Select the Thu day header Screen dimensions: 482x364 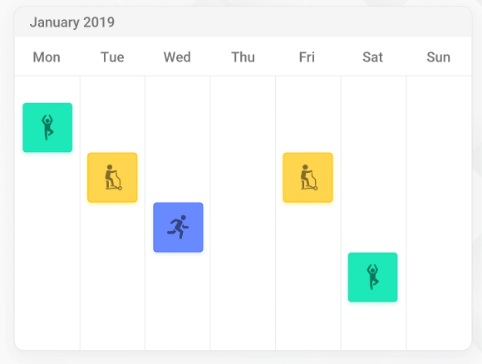(x=243, y=57)
